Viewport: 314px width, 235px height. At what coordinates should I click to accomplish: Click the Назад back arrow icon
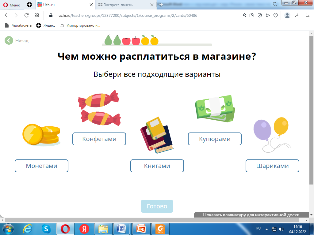pos(9,40)
